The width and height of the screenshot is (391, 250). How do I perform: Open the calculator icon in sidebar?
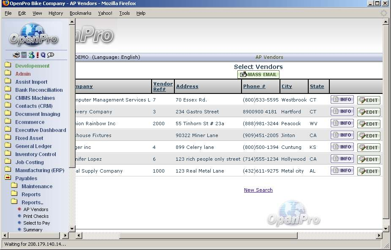click(x=24, y=55)
